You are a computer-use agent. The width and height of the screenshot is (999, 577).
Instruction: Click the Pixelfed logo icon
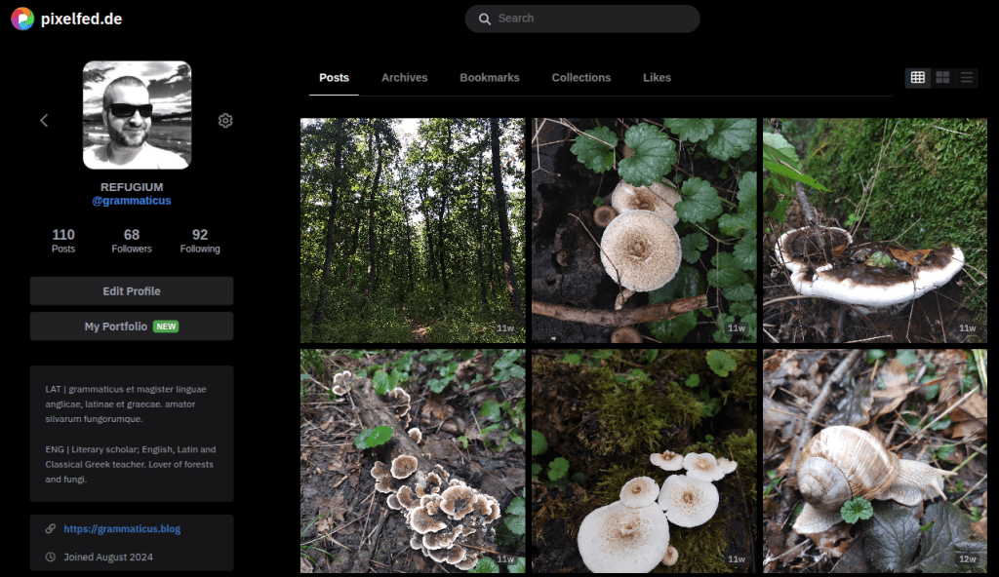pos(21,19)
